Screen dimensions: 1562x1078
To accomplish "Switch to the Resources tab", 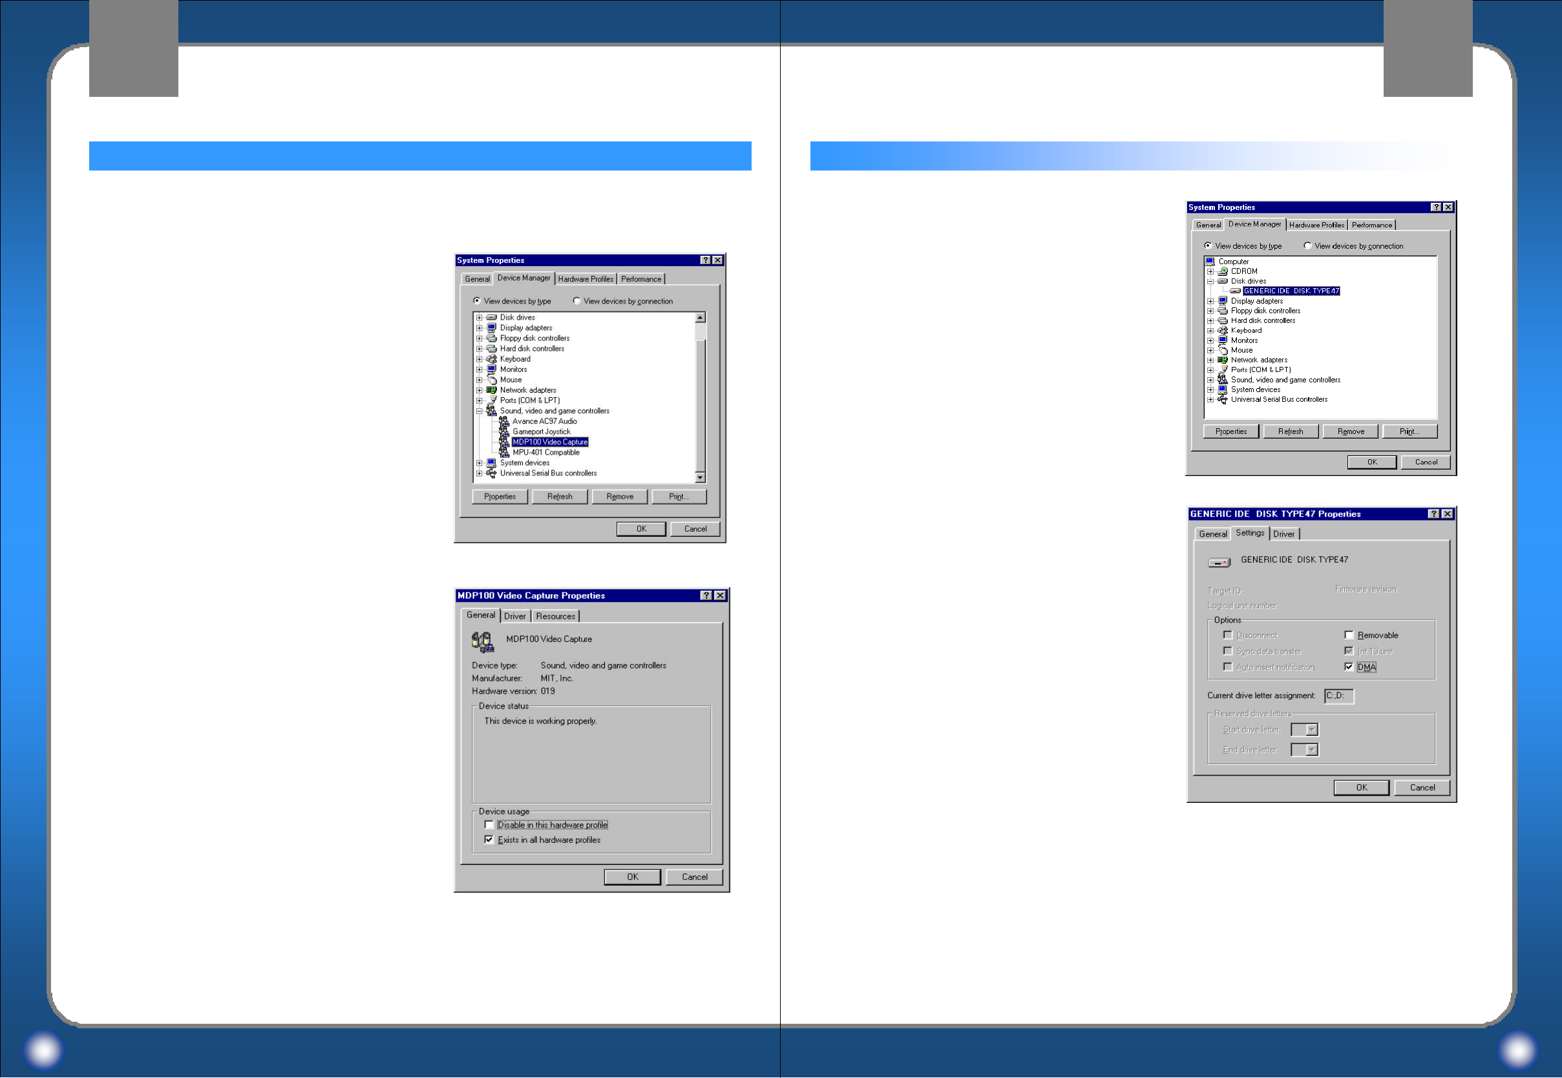I will (x=555, y=617).
